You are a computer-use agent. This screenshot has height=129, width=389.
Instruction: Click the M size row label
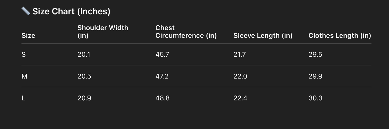click(24, 77)
